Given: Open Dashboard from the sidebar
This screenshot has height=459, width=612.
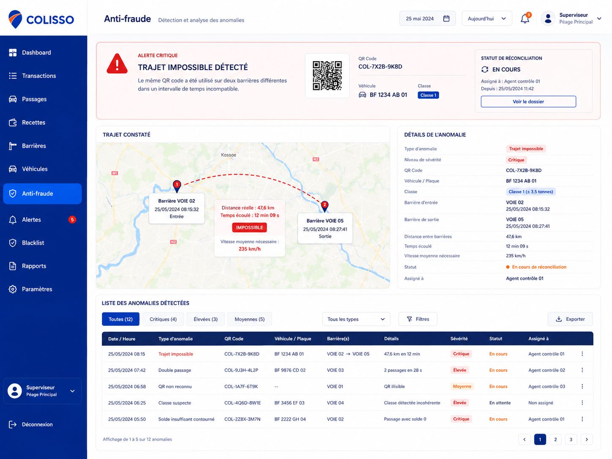Looking at the screenshot, I should 42,52.
